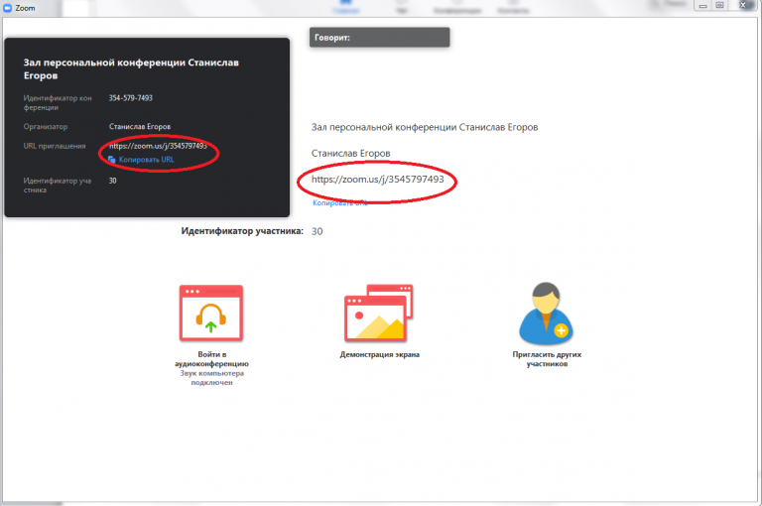Click the Звук компьютера подключен status text
This screenshot has height=506, width=762.
(209, 378)
